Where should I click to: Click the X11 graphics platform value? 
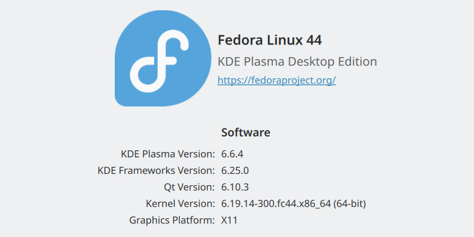point(229,220)
